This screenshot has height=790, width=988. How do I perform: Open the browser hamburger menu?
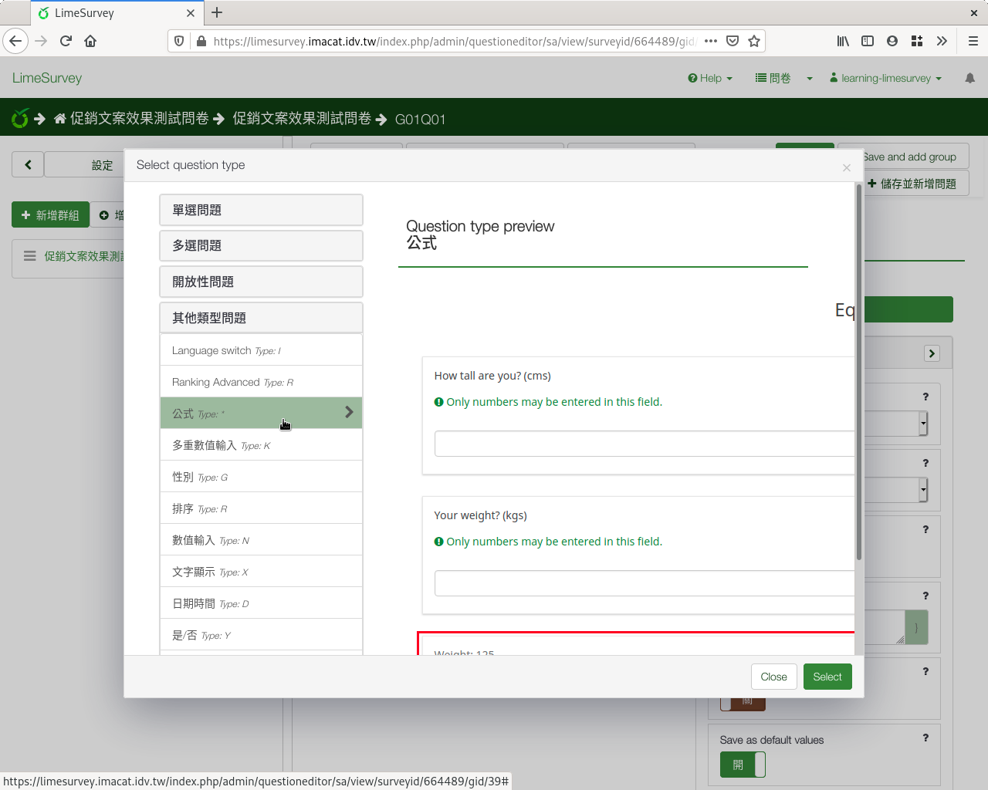(x=973, y=41)
